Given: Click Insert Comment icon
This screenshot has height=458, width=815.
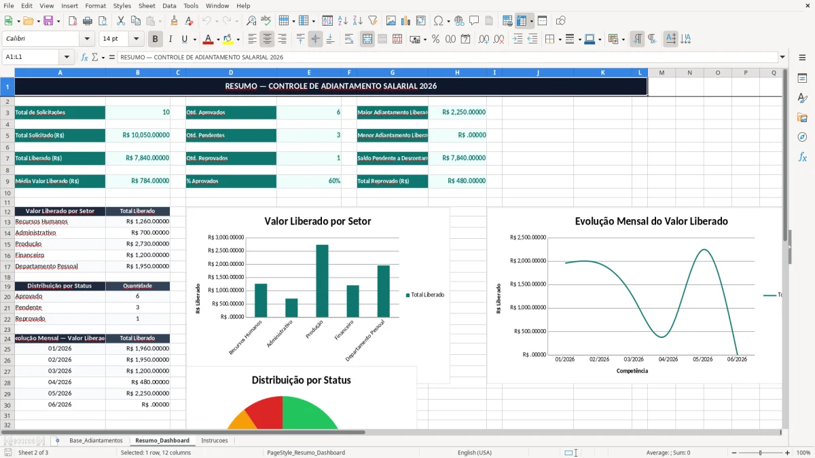Looking at the screenshot, I should [x=474, y=21].
